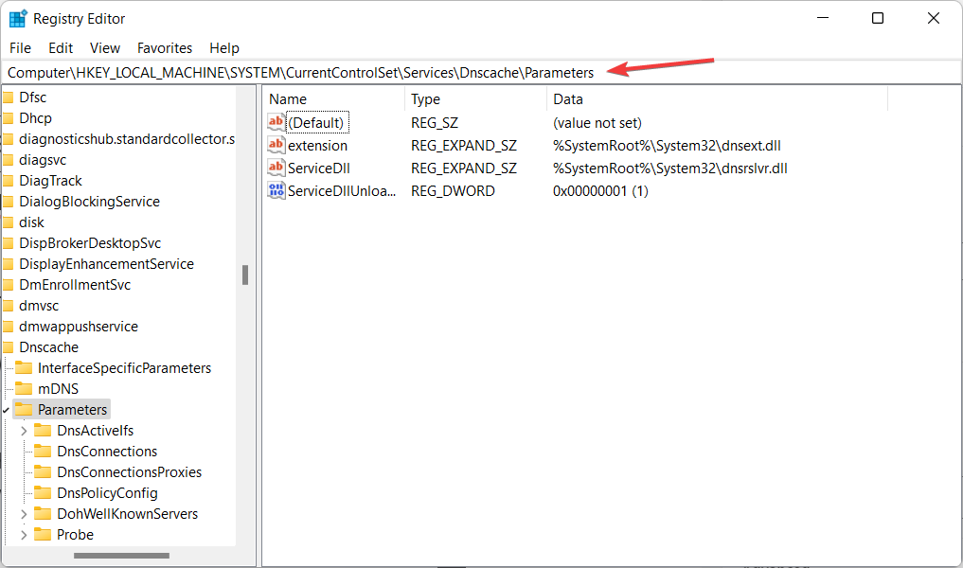Sort values by the Name column header
963x568 pixels.
click(x=334, y=98)
